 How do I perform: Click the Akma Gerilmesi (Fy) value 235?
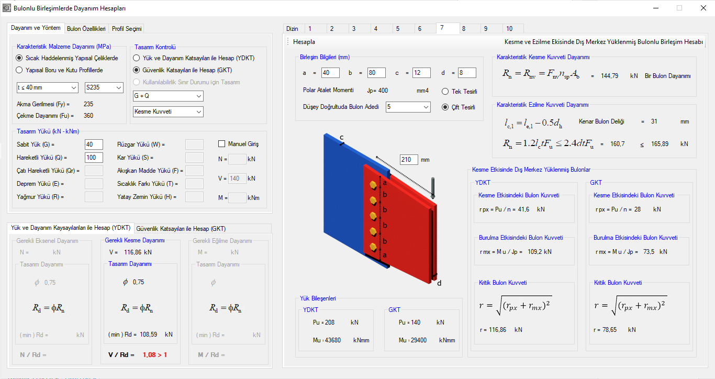(x=88, y=104)
